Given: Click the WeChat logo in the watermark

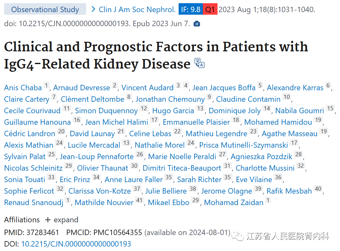Looking at the screenshot, I should pos(239,236).
